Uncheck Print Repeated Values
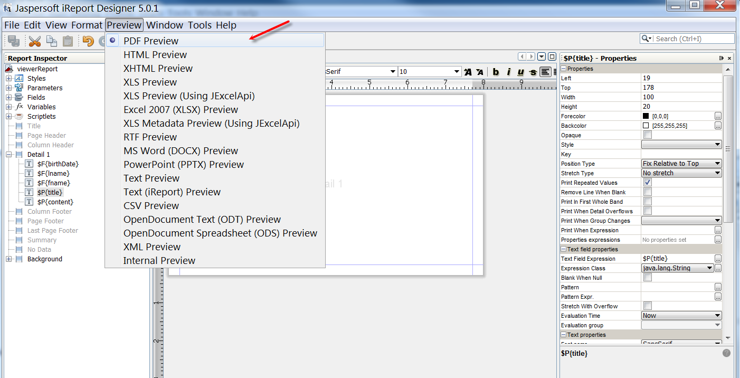Viewport: 740px width, 378px height. pos(647,182)
